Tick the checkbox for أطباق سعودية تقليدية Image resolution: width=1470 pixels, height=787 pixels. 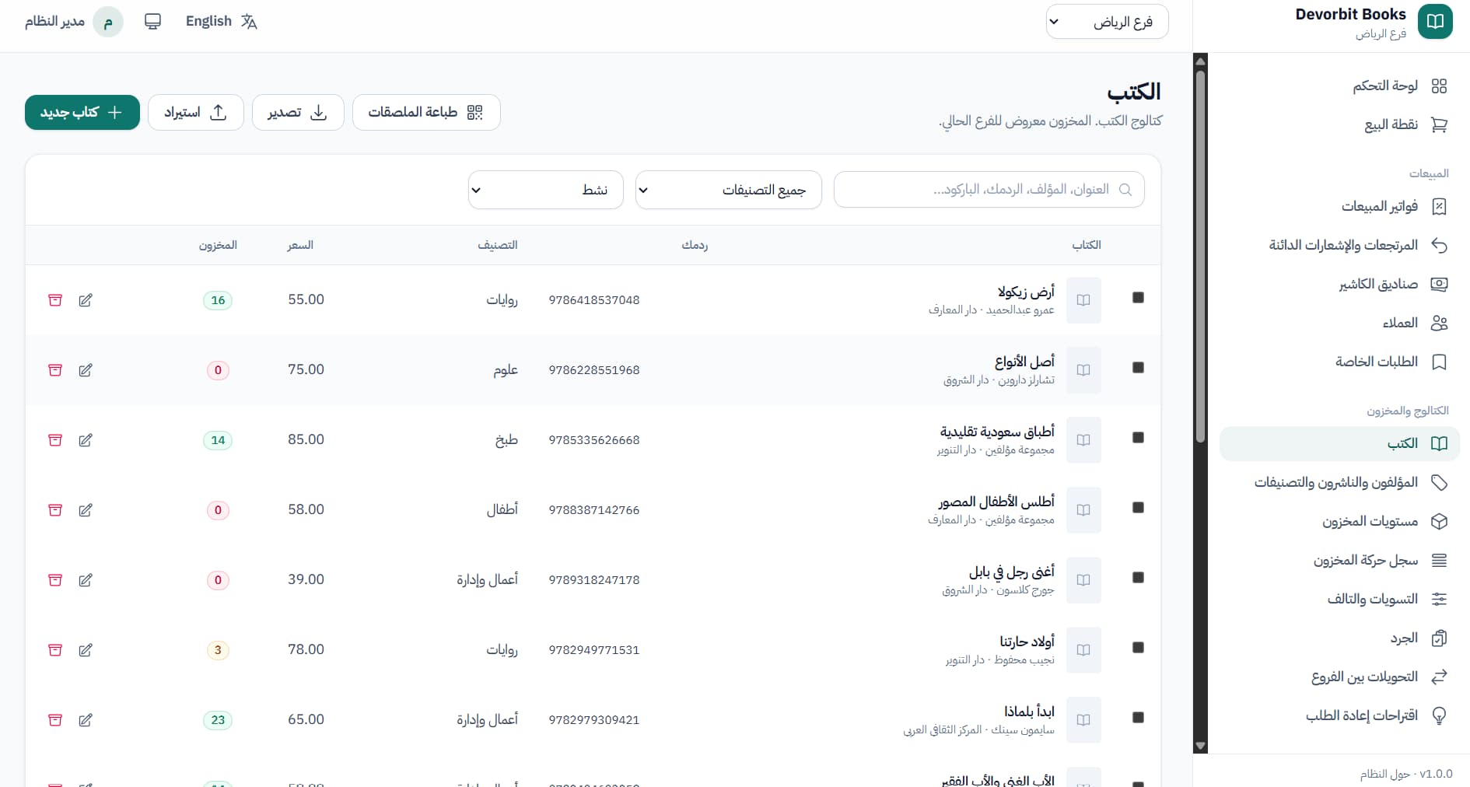(1138, 437)
